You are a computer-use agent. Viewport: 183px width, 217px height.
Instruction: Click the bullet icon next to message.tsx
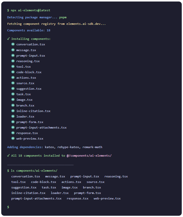13,50
